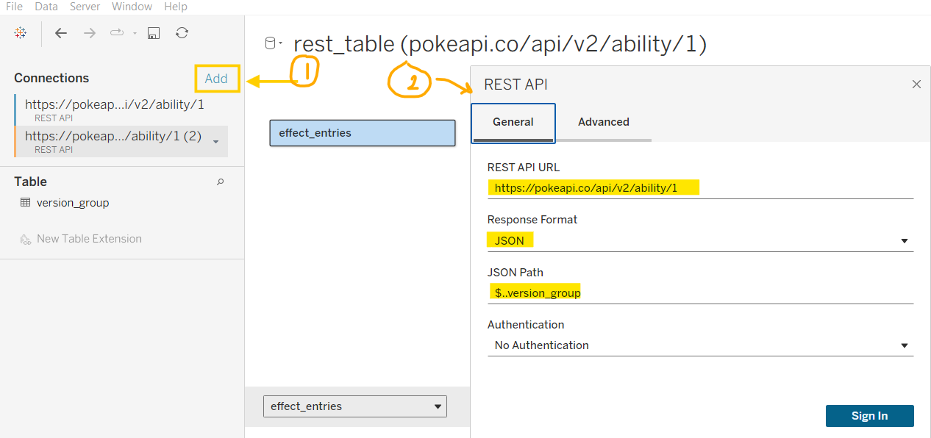Screen dimensions: 931x438
Task: Click the save disk icon
Action: point(154,33)
